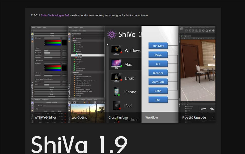The height and width of the screenshot is (154, 245).
Task: Open the Free 2.0 Upgrade slide caption
Action: 194,118
